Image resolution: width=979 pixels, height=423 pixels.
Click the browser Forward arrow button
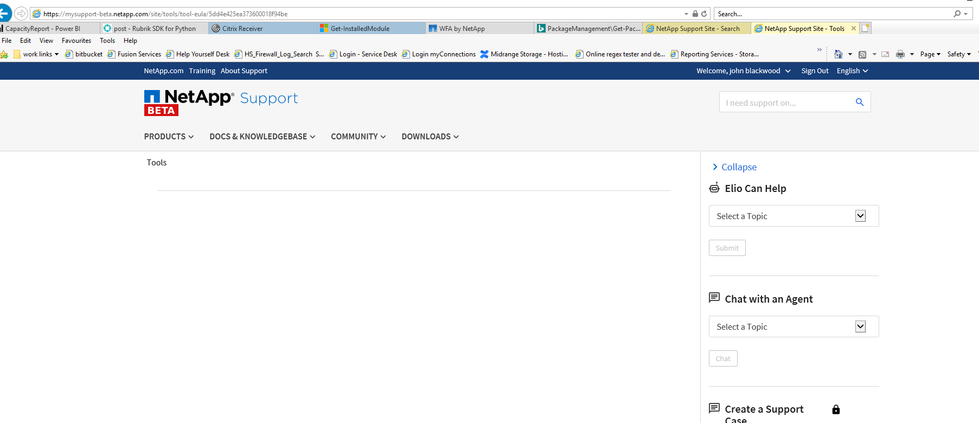coord(21,14)
